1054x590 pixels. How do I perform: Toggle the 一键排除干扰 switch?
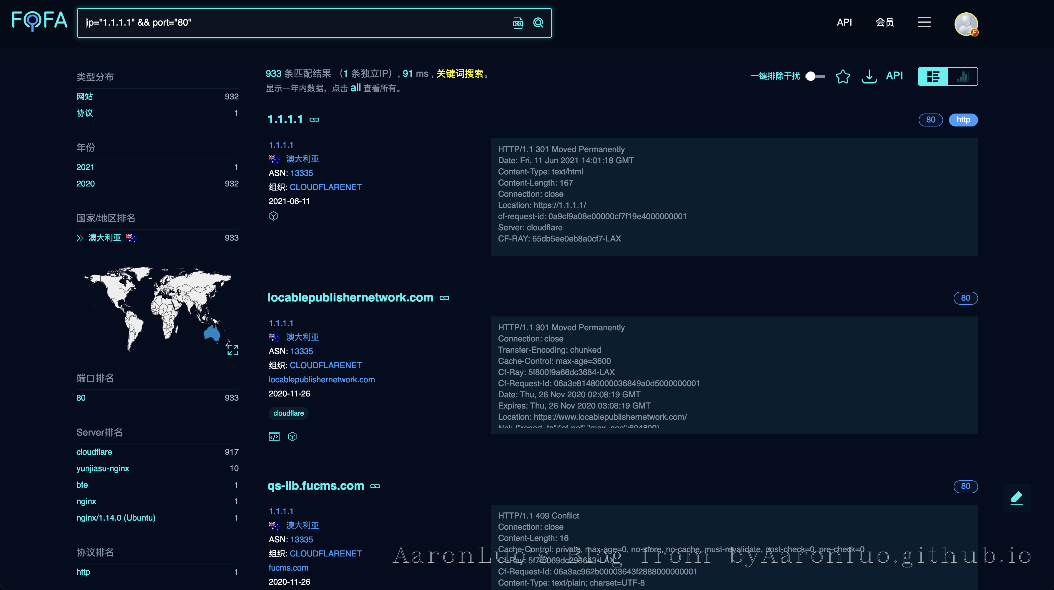tap(815, 76)
